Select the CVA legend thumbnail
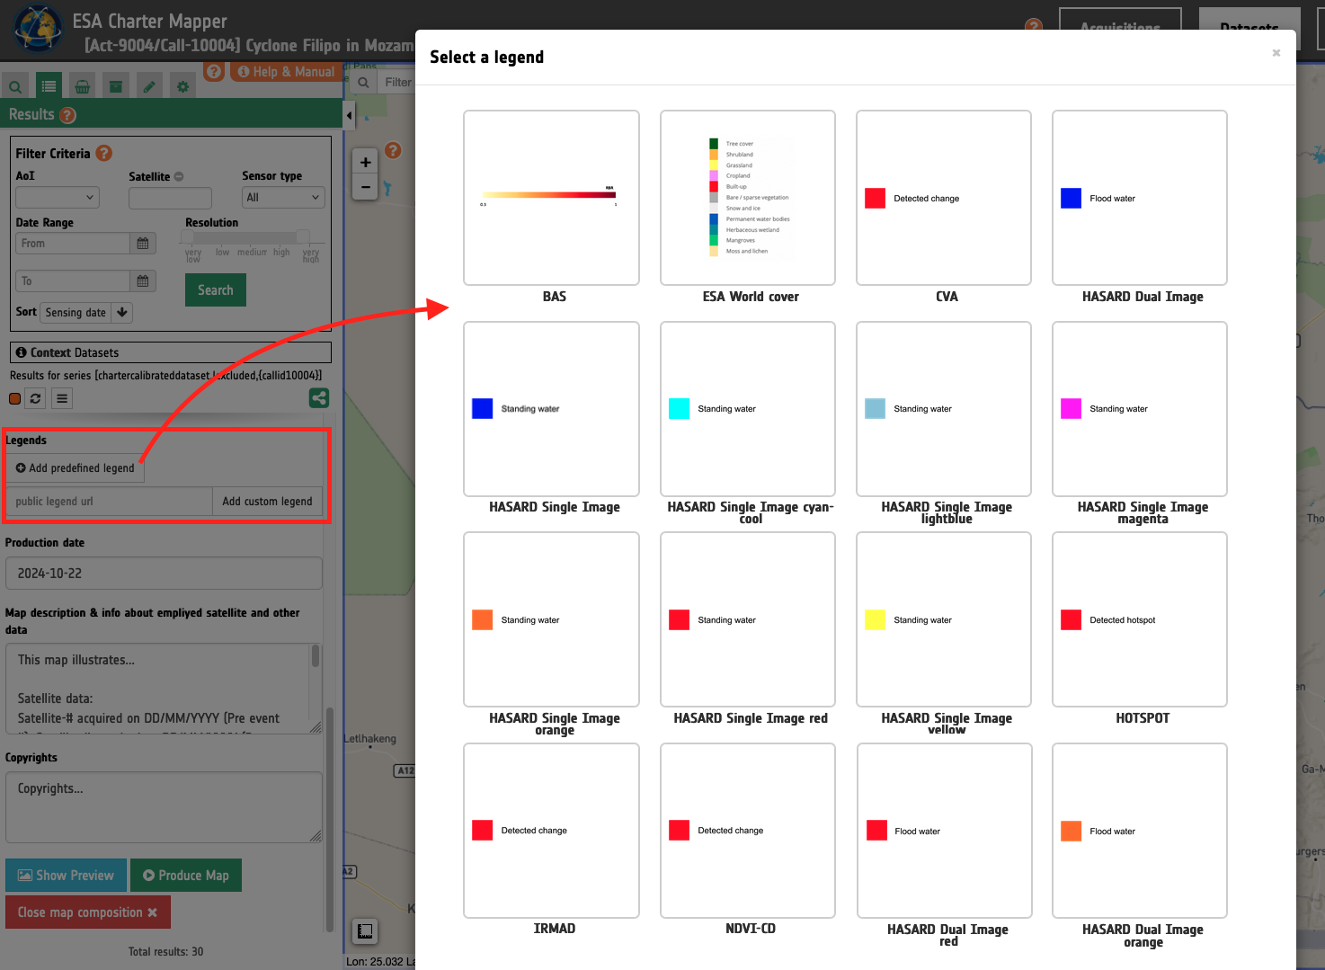1325x970 pixels. [x=944, y=198]
